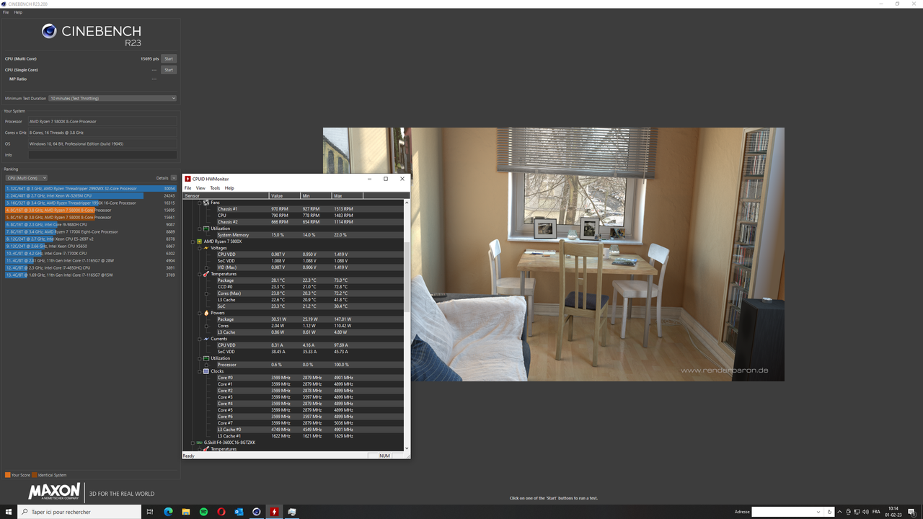This screenshot has height=519, width=923.
Task: Click the Fans group fan icon
Action: [206, 203]
